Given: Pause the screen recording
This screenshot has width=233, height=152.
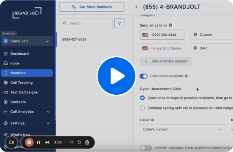Looking at the screenshot, I should tap(38, 142).
